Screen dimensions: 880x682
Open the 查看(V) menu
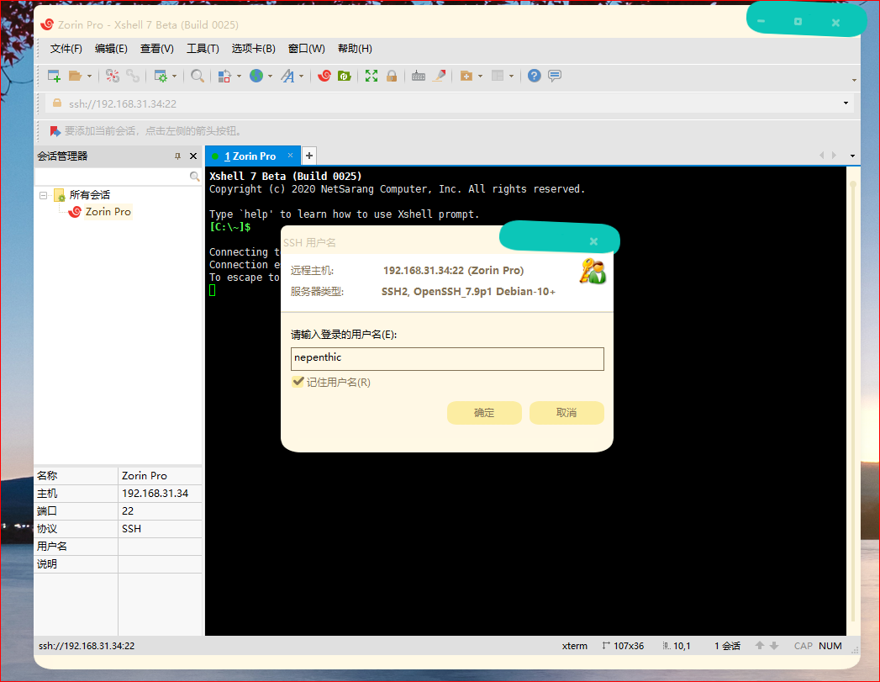[x=156, y=49]
